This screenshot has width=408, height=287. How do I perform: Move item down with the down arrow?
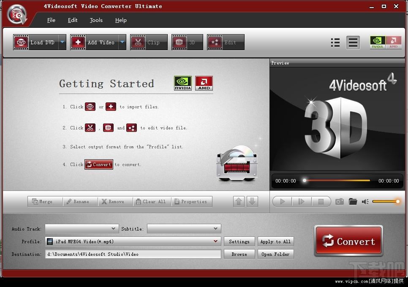(252, 201)
